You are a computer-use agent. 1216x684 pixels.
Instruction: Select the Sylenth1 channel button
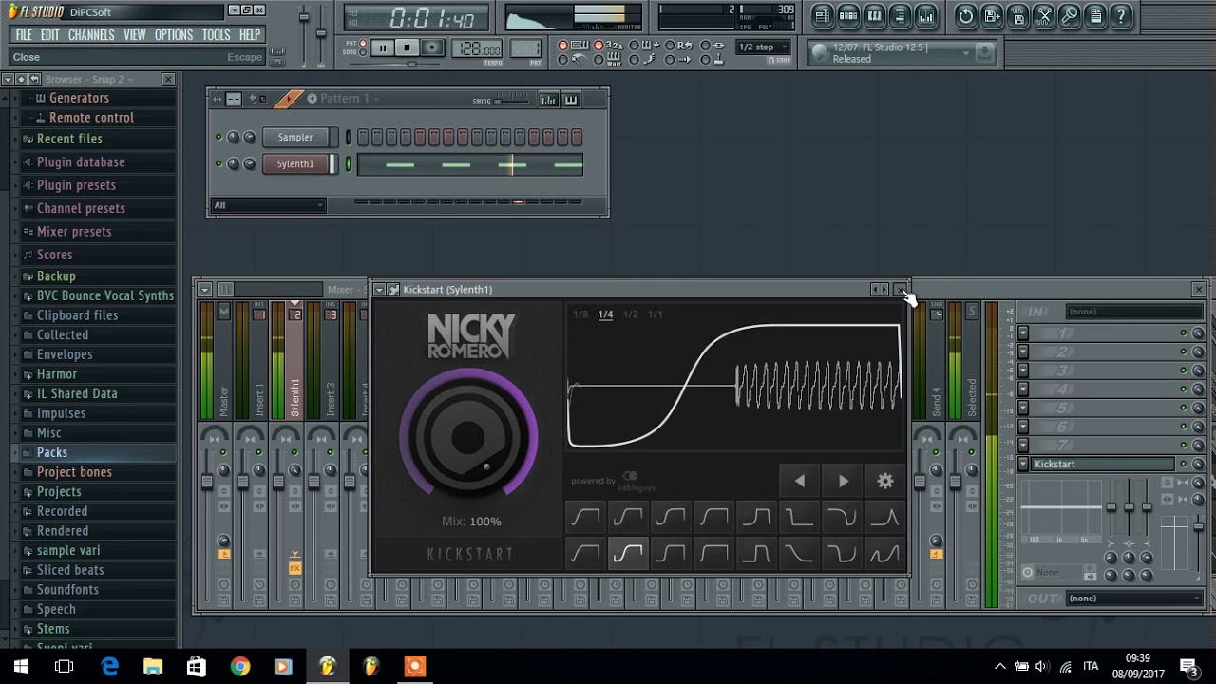[295, 164]
